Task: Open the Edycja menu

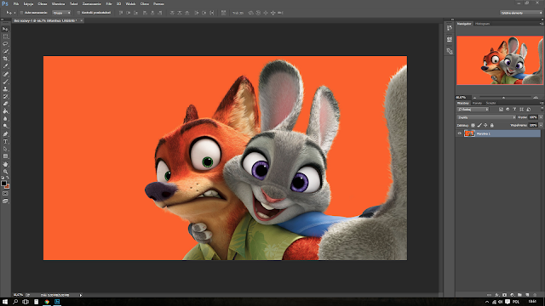Action: (x=28, y=3)
